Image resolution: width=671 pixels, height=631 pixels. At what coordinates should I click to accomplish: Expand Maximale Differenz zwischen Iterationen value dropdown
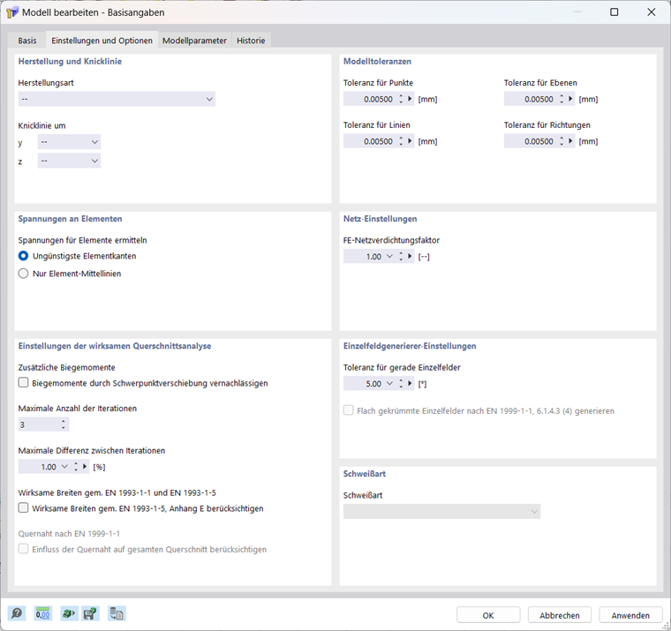click(x=64, y=467)
